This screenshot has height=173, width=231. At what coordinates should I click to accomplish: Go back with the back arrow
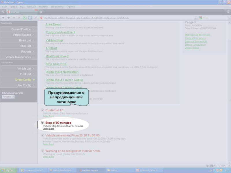coord(9,18)
